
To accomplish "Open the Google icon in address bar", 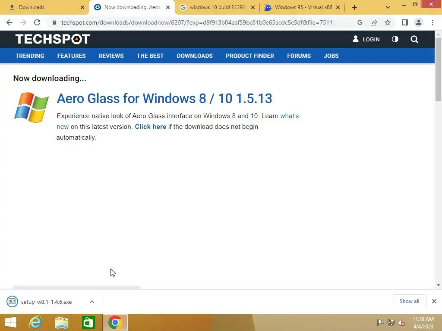I will click(x=360, y=22).
